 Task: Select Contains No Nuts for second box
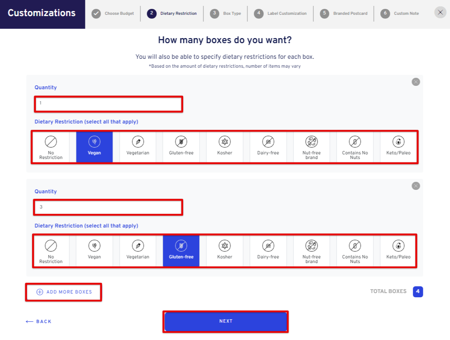click(x=355, y=251)
